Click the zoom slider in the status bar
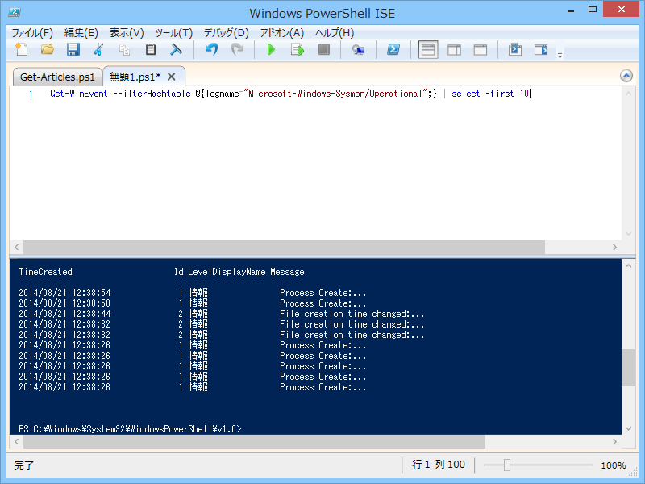 (508, 465)
